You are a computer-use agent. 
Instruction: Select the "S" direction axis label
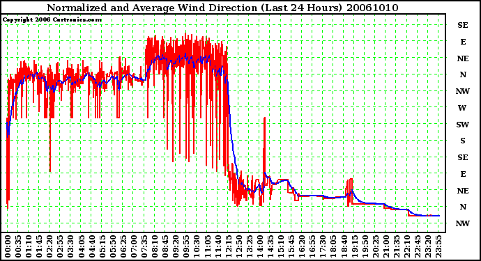[463, 141]
